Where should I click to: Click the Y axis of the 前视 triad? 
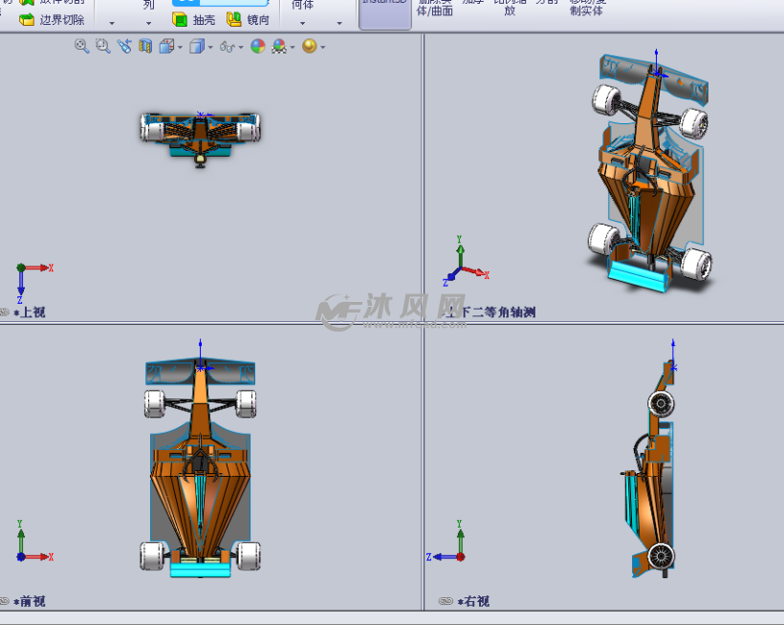pos(20,539)
